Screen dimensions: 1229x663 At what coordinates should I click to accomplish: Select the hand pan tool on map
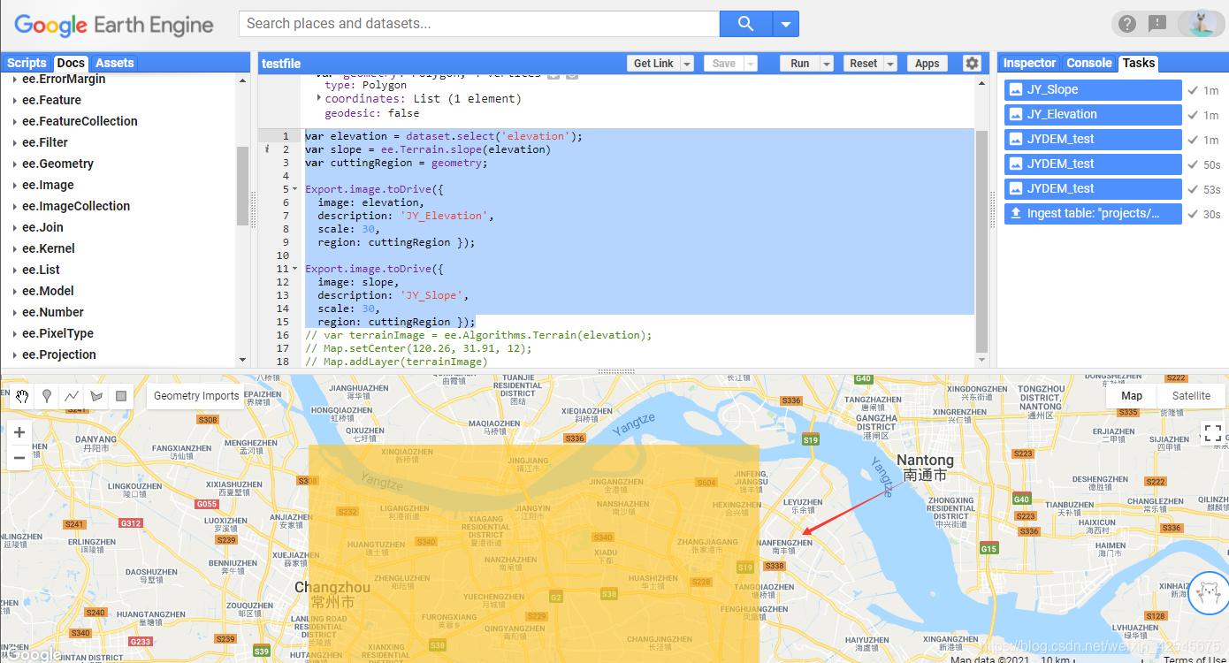[23, 396]
